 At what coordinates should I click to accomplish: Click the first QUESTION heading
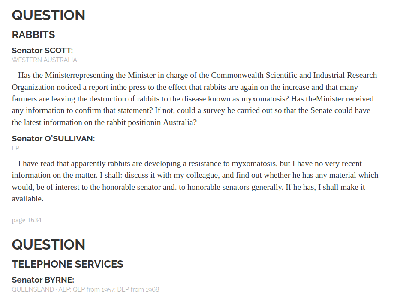click(x=48, y=15)
